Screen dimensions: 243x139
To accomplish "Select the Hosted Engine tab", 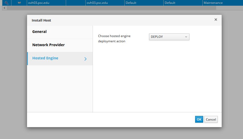I will click(45, 58).
